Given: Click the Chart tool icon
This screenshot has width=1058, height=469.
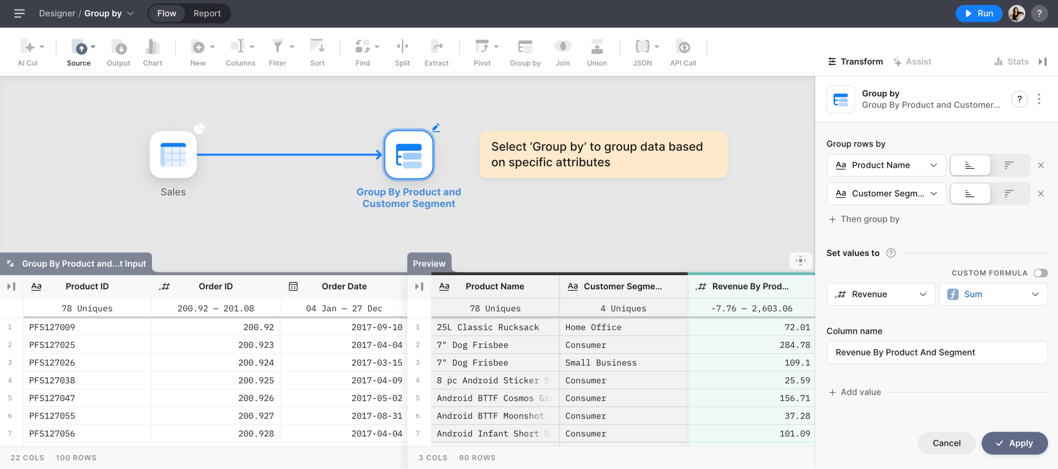Looking at the screenshot, I should [x=152, y=47].
